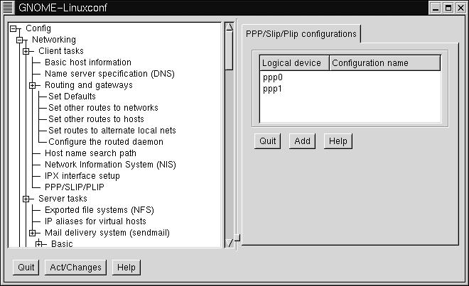Screen dimensions: 469x286
Task: Select Exported file systems (NFS)
Action: click(99, 210)
